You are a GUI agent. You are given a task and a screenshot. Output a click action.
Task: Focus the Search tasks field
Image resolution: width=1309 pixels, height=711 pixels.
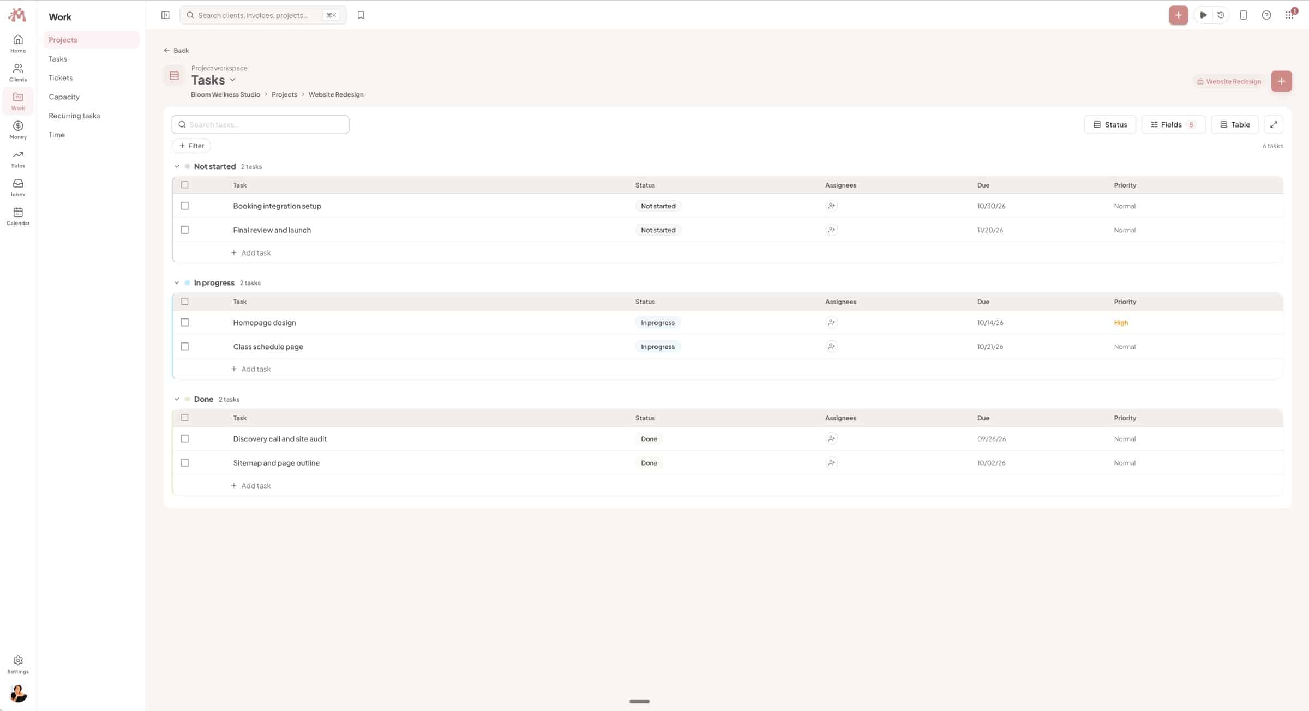pyautogui.click(x=260, y=125)
